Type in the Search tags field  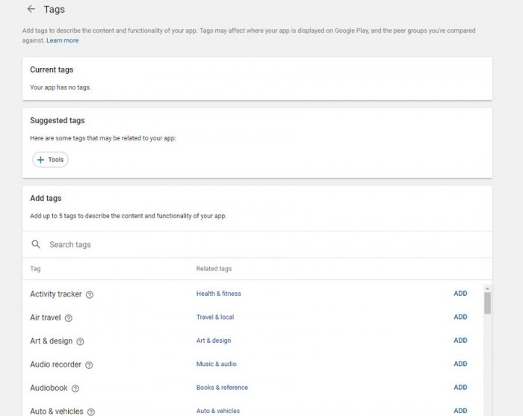click(224, 244)
